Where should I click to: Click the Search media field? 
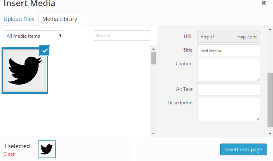tap(122, 36)
